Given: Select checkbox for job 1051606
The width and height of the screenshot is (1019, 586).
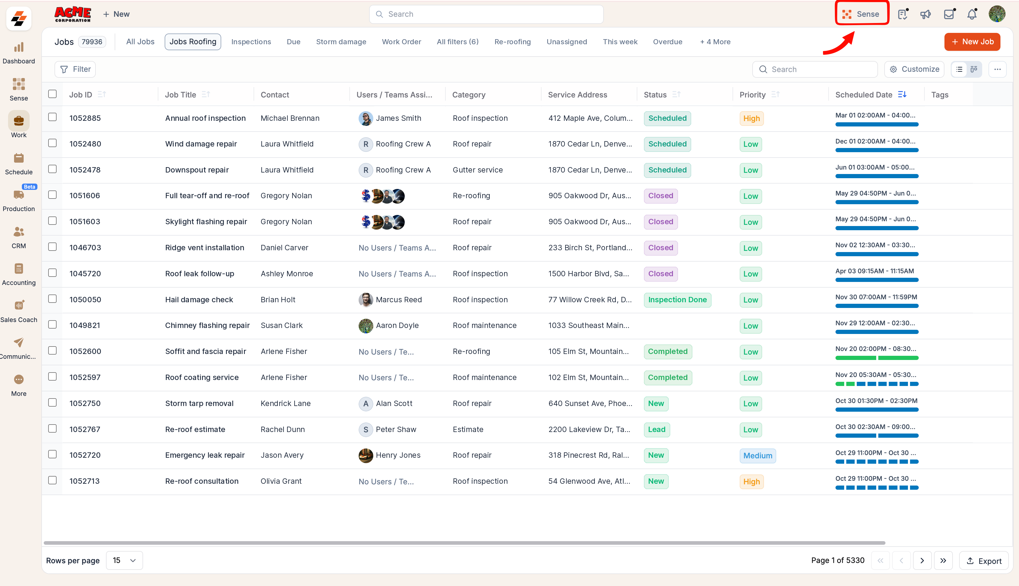Looking at the screenshot, I should point(52,195).
